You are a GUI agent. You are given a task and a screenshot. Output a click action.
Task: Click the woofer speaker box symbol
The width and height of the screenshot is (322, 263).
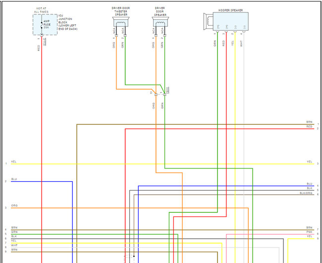click(x=230, y=21)
